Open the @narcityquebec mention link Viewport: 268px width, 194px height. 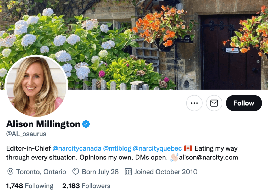coord(157,148)
